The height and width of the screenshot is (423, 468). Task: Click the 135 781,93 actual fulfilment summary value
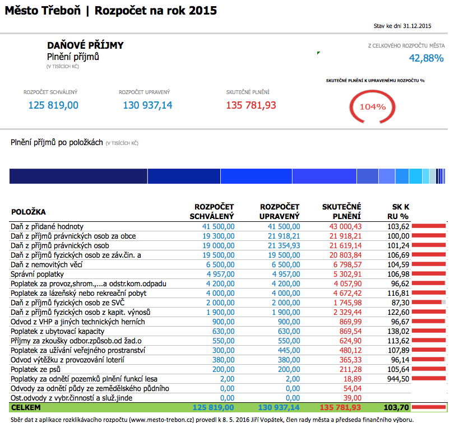(251, 105)
